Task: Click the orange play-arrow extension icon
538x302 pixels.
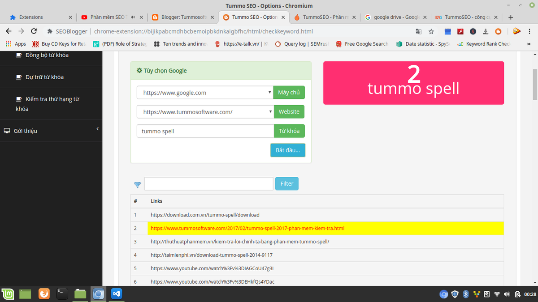Action: pos(516,31)
